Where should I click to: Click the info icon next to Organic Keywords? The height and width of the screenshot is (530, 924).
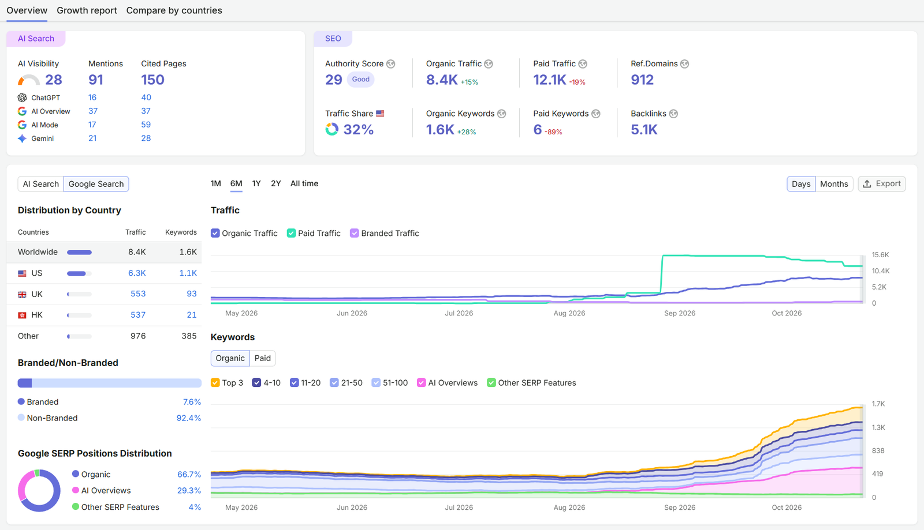(502, 114)
